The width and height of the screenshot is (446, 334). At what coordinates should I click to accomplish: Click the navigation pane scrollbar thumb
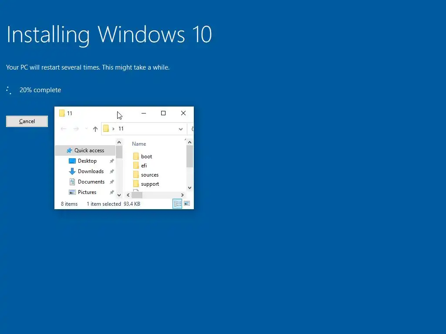tap(119, 152)
